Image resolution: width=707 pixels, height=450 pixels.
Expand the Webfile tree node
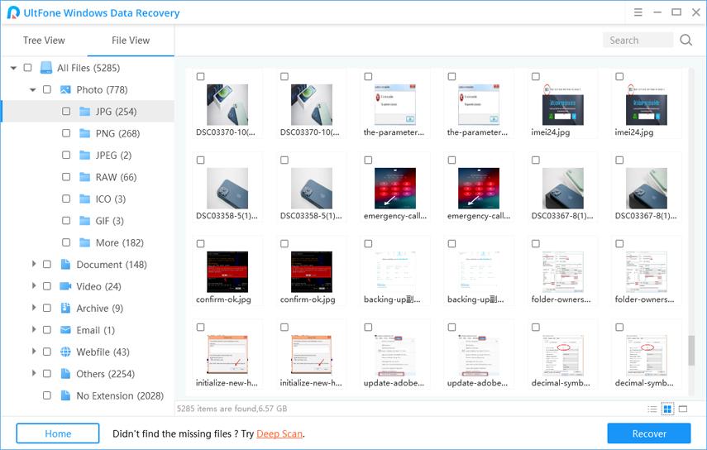(33, 352)
